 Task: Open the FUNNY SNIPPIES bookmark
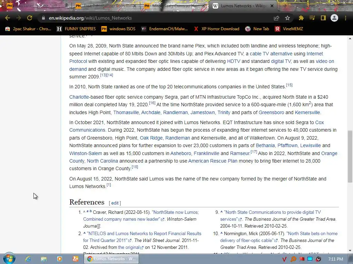77,29
